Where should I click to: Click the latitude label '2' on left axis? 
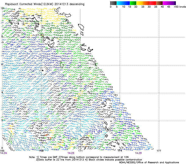point(2,120)
